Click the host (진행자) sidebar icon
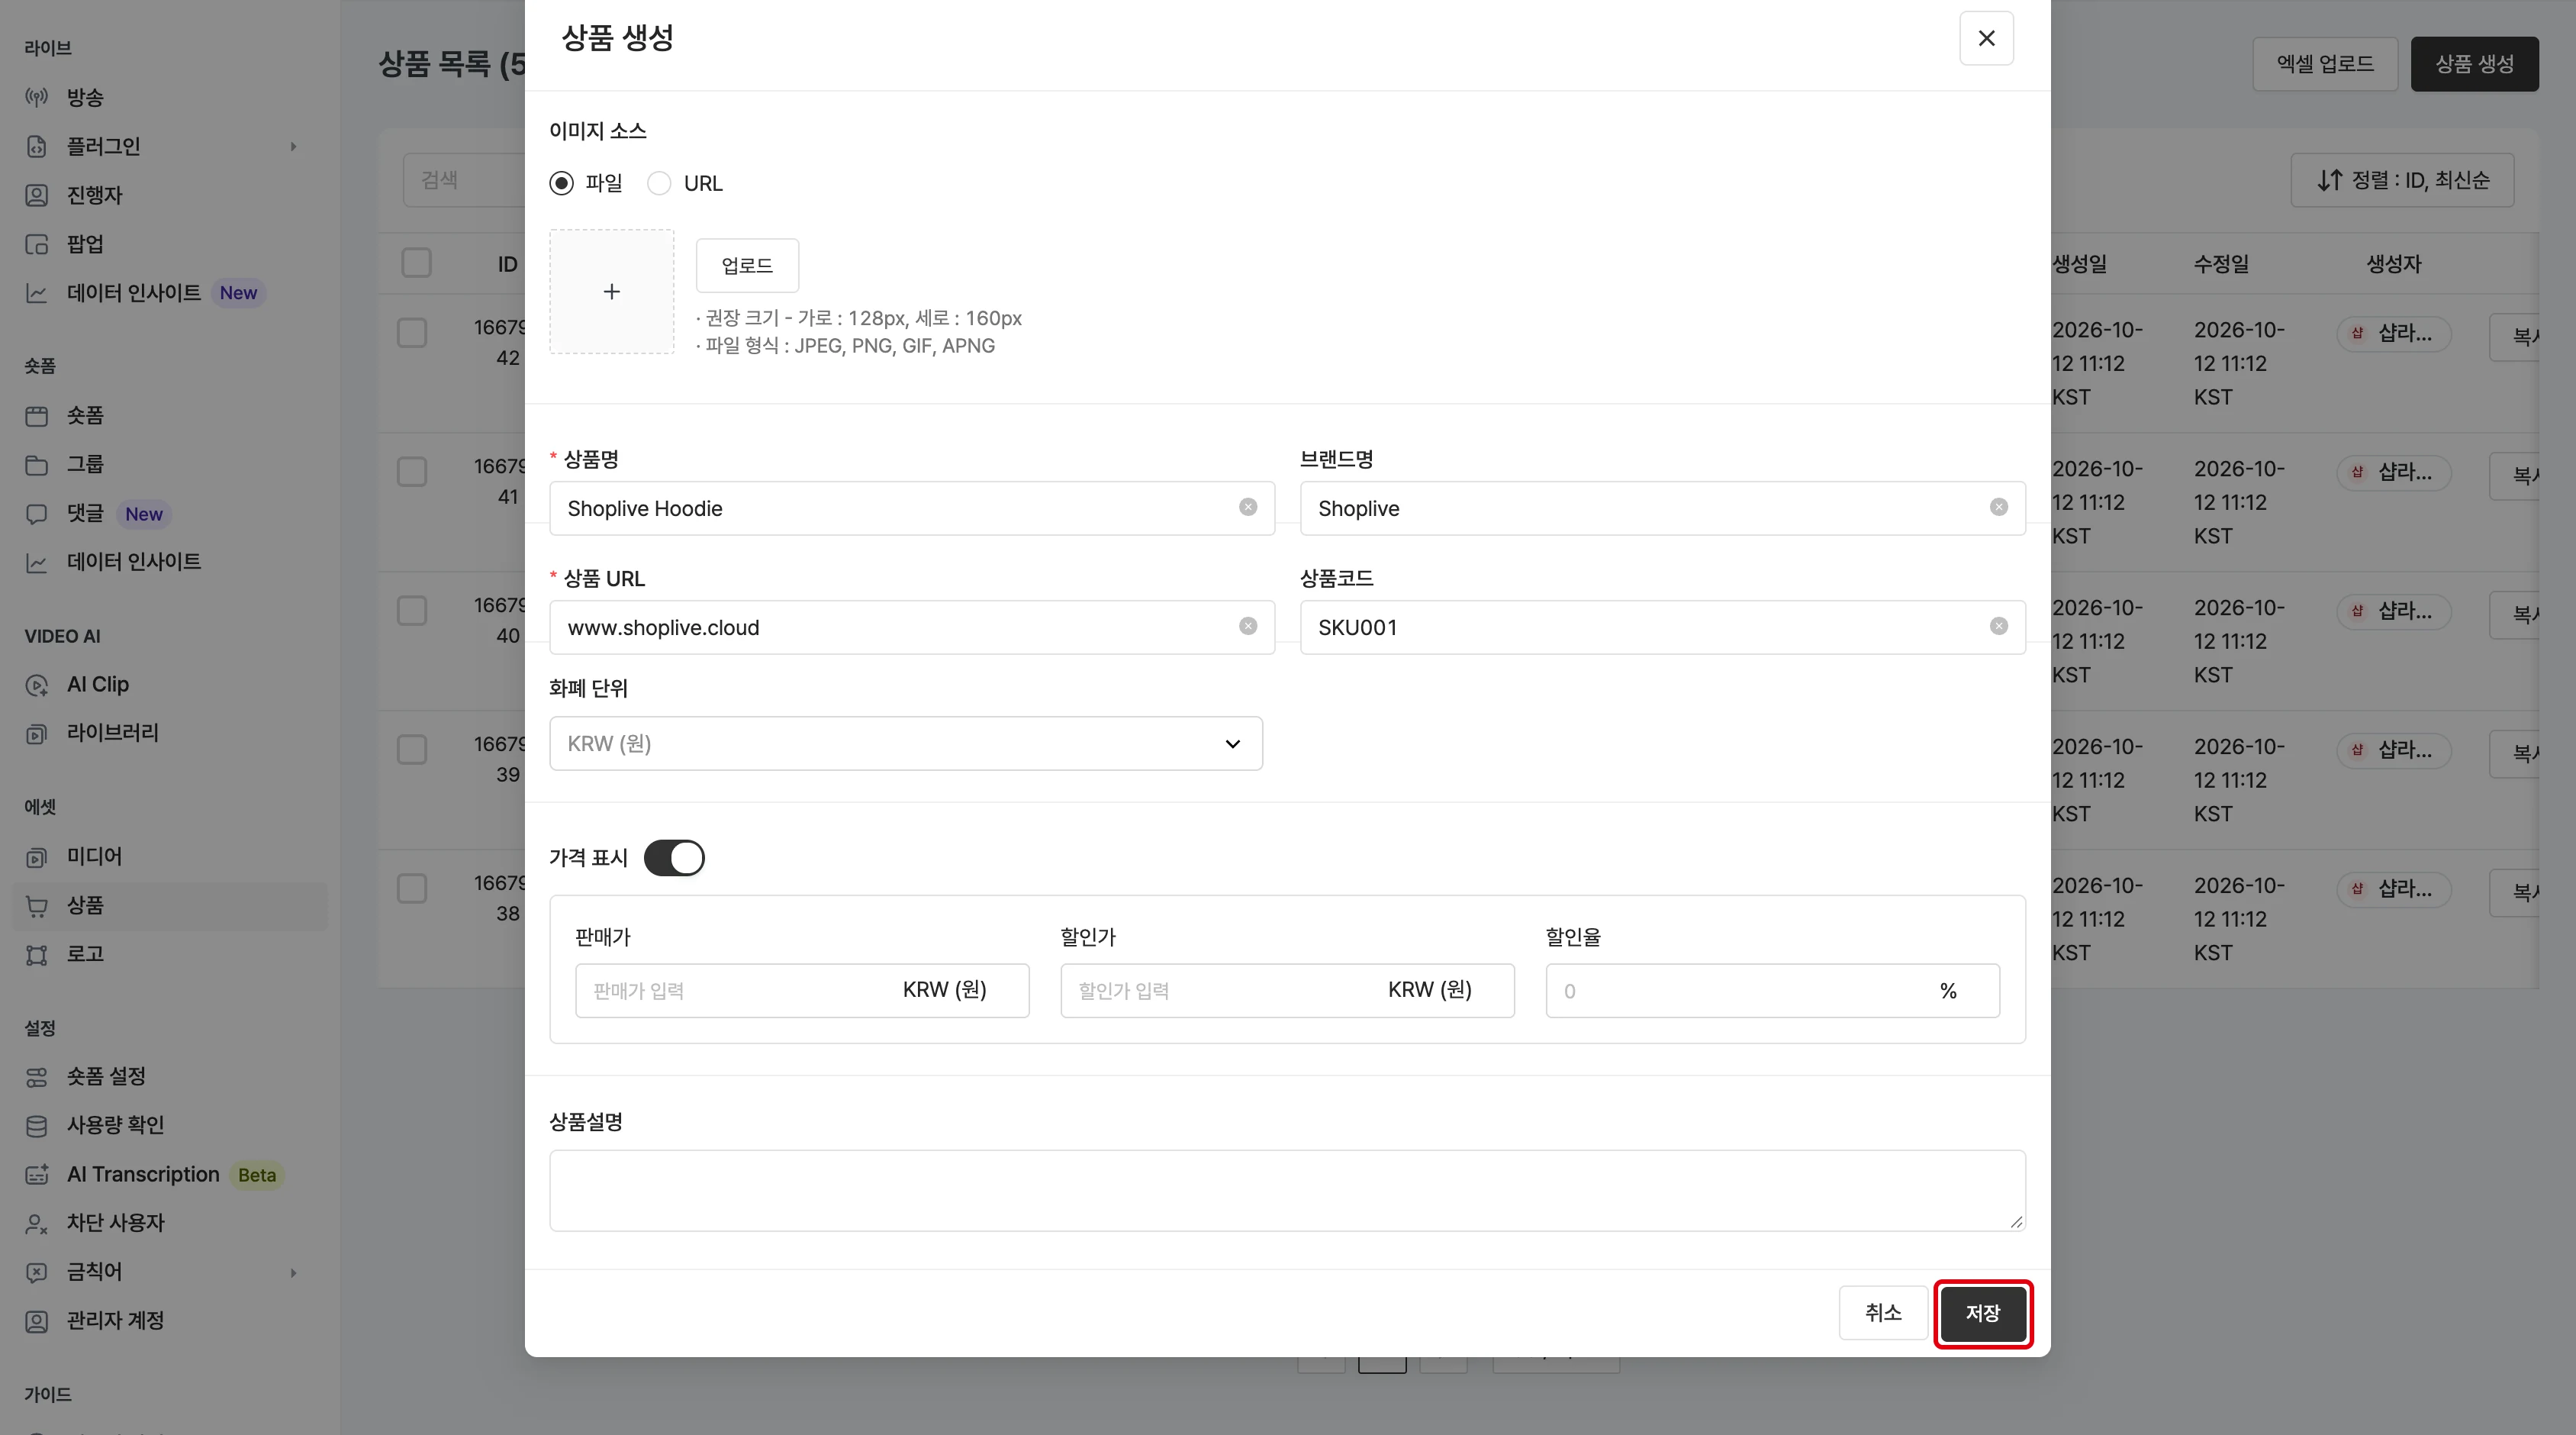Image resolution: width=2576 pixels, height=1435 pixels. [x=37, y=195]
